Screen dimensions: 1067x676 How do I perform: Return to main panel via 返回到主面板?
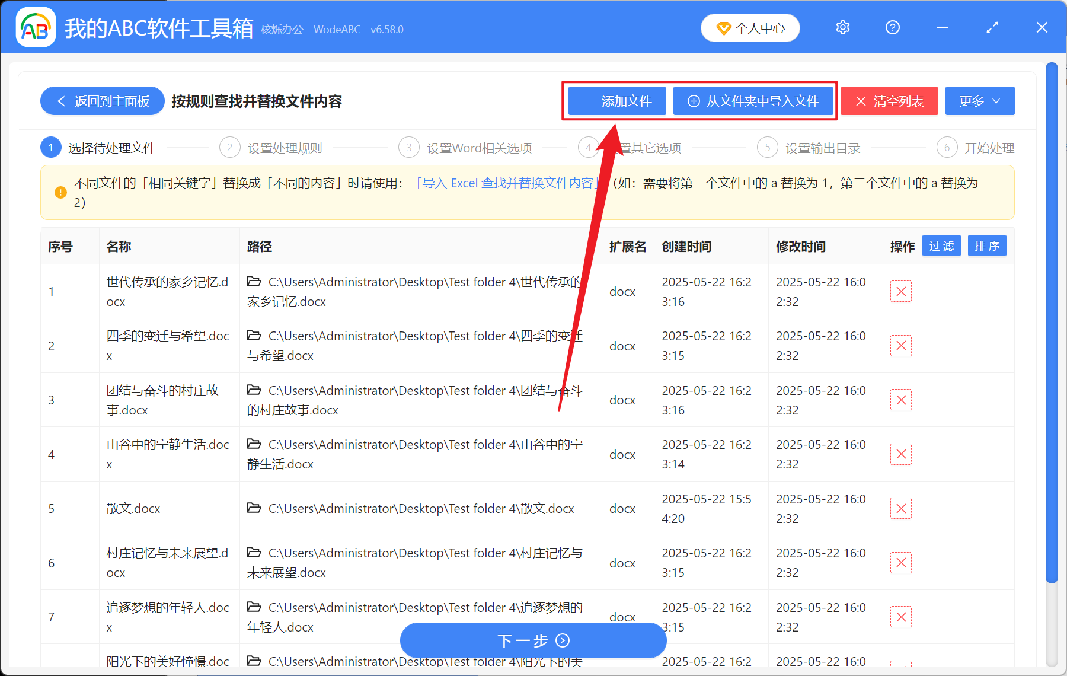pos(103,101)
